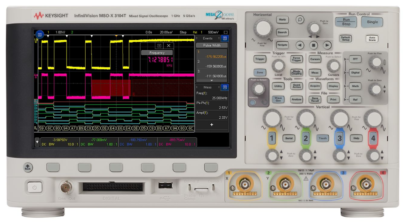Tap the Stop run status on screen
This screenshot has height=222, width=405.
(x=183, y=32)
